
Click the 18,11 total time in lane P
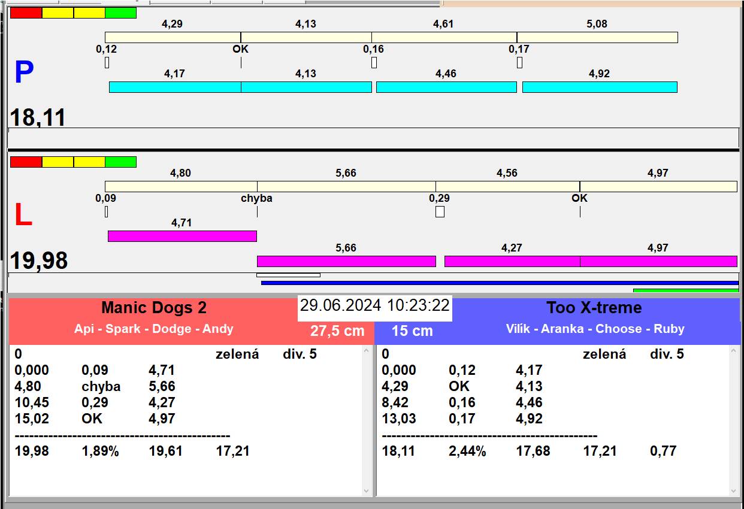point(38,117)
